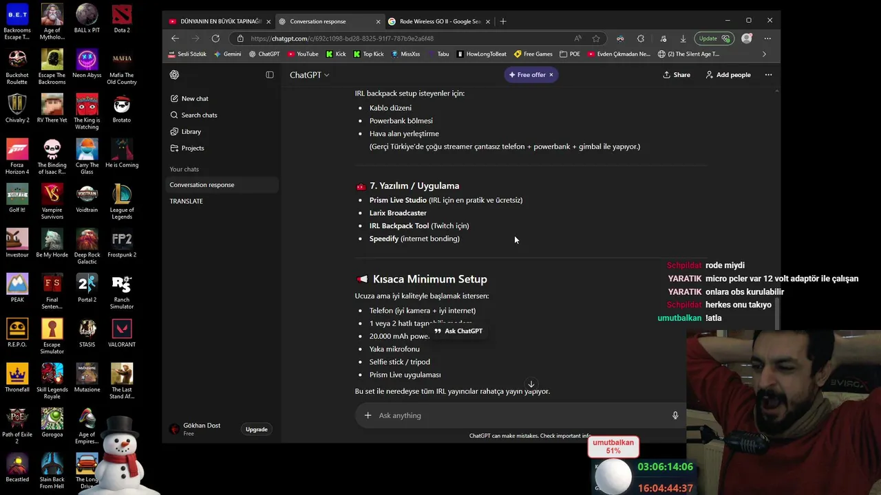This screenshot has width=881, height=495.
Task: Click the browser profile avatar
Action: tap(747, 38)
